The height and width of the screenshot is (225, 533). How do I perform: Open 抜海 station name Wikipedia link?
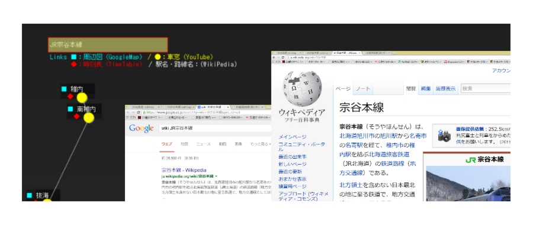43,195
